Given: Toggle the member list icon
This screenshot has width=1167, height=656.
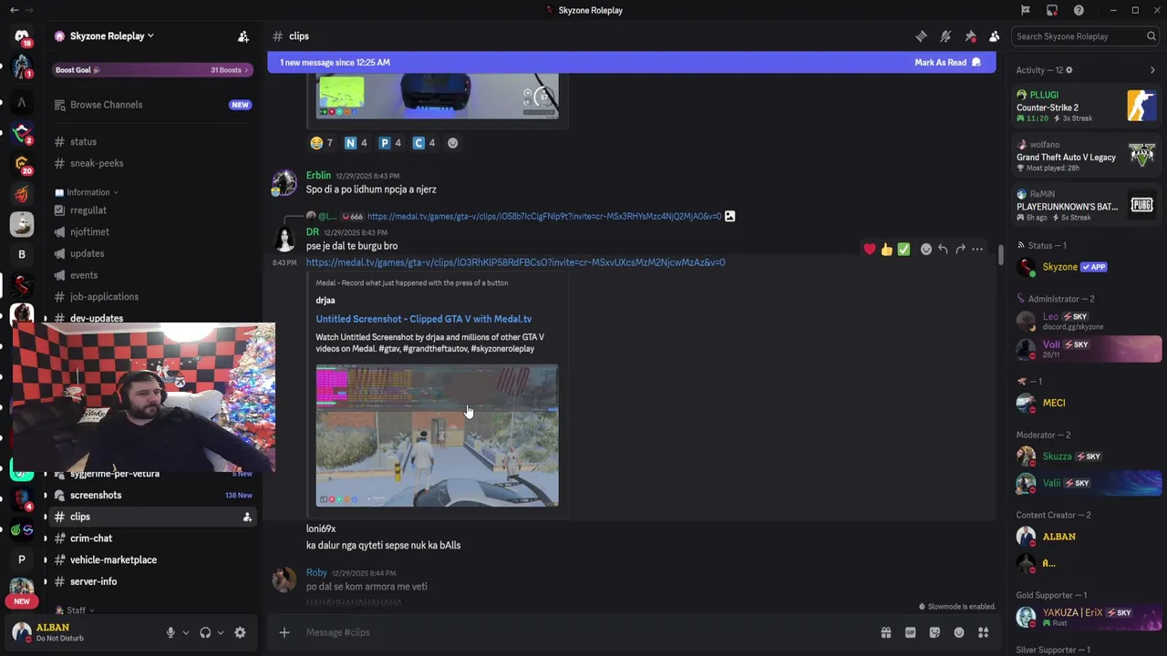Looking at the screenshot, I should point(995,36).
